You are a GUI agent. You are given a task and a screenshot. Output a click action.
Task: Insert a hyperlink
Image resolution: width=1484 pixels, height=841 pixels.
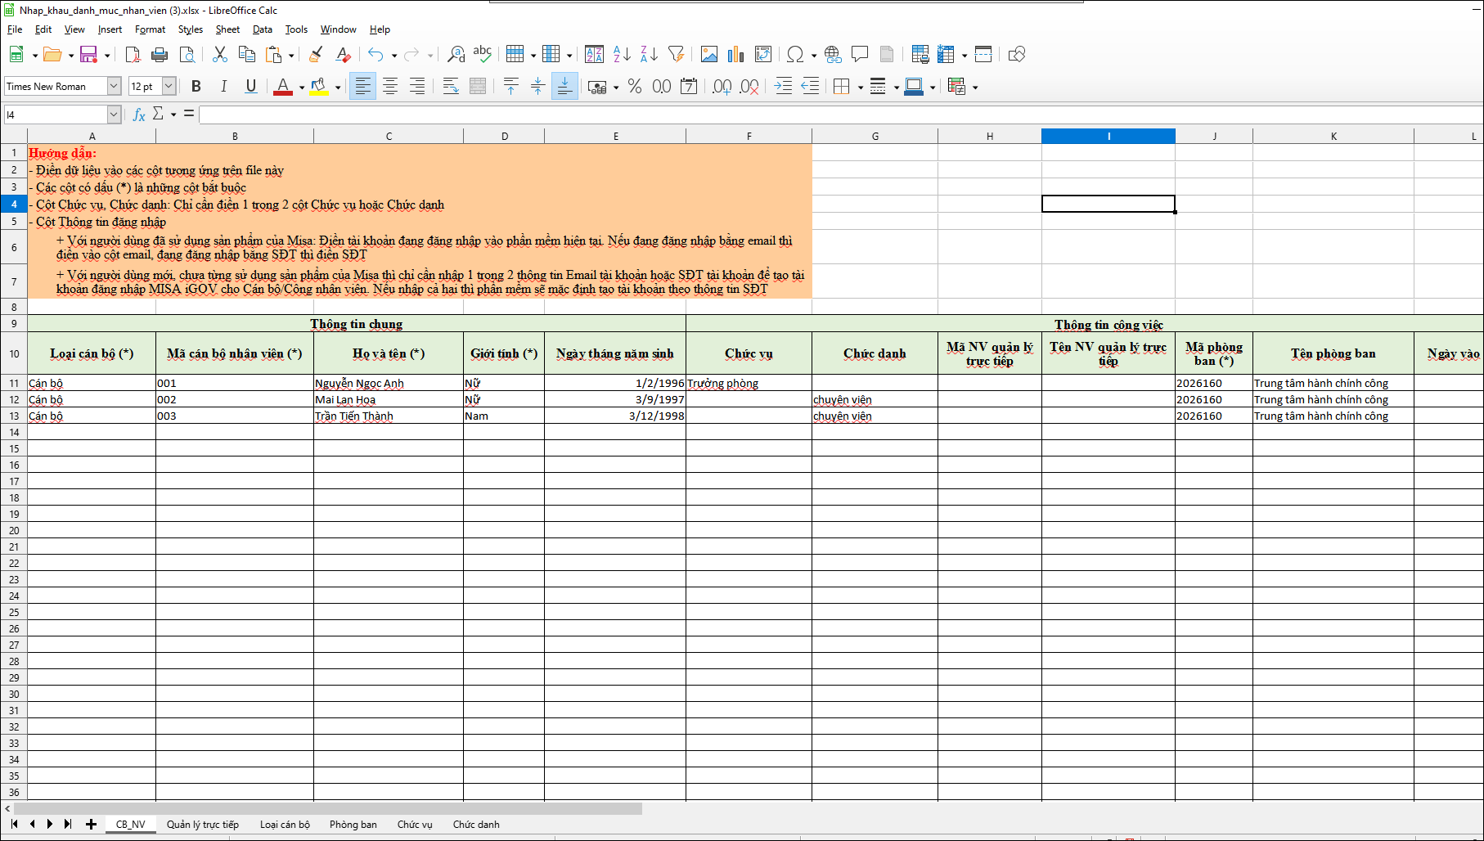point(833,55)
